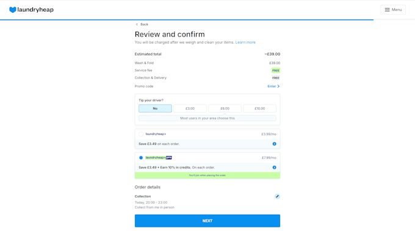Show info for laundryheap+ pro plan
This screenshot has width=415, height=231.
pyautogui.click(x=275, y=168)
